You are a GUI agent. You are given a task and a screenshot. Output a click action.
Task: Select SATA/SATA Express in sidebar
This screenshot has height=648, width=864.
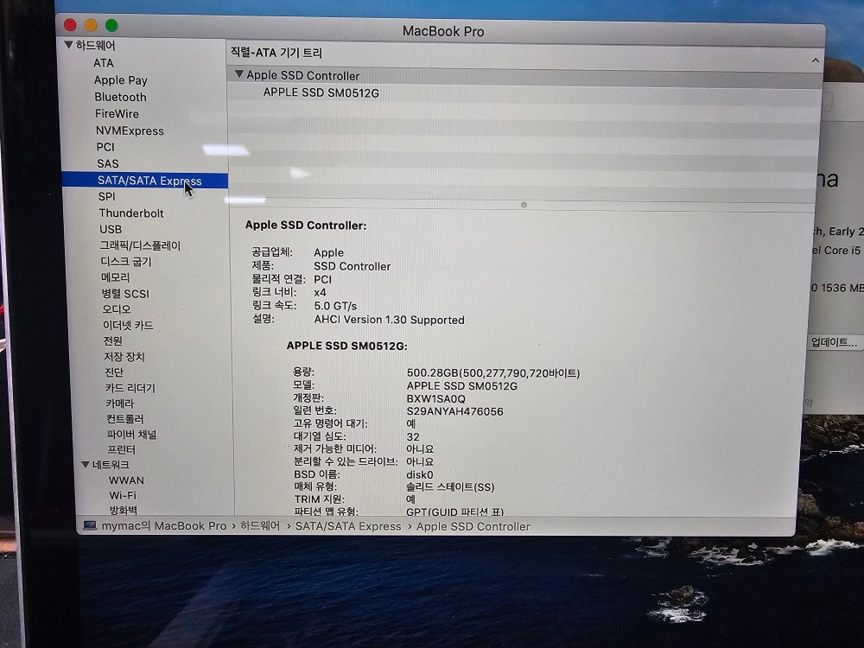[x=145, y=181]
